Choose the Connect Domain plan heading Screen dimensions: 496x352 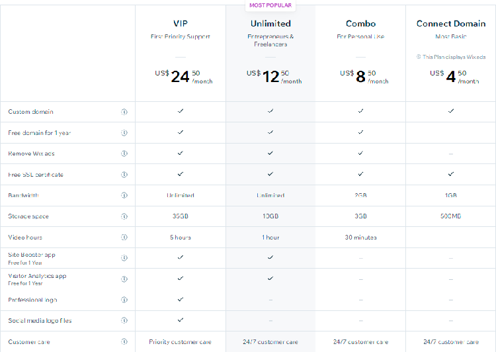[451, 23]
